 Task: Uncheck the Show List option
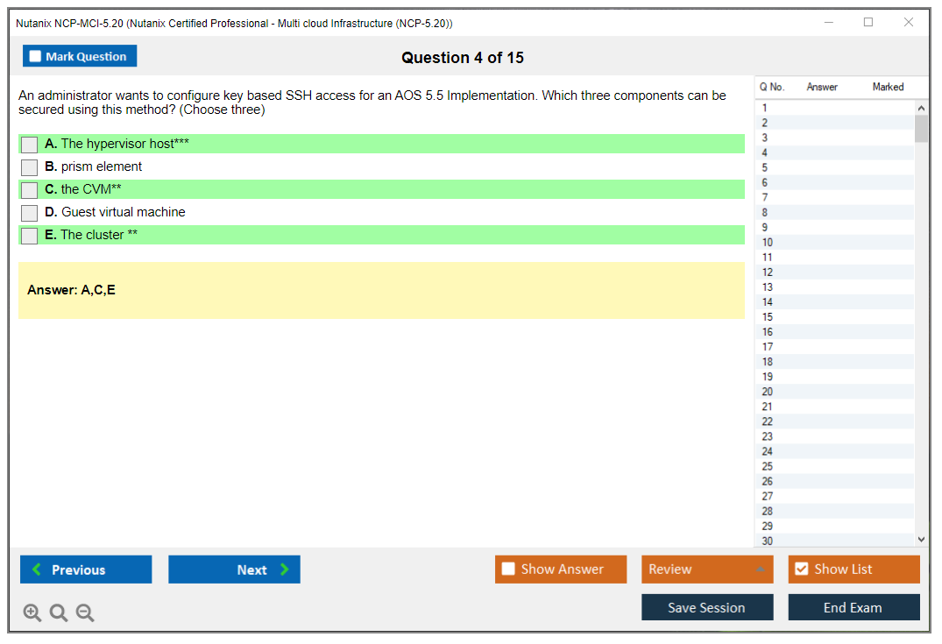pos(801,570)
